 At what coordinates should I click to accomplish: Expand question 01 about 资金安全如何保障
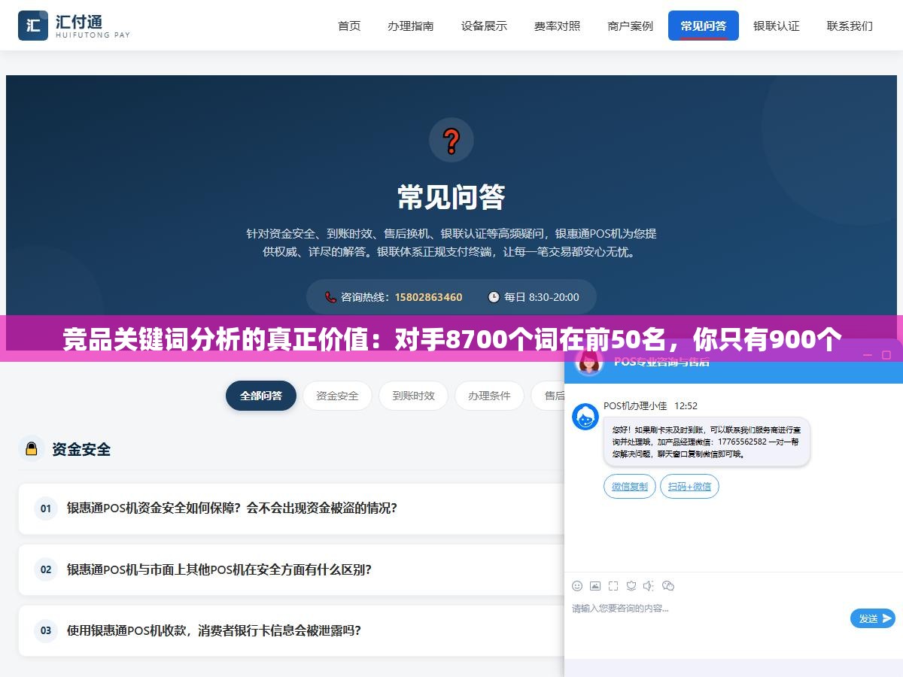(x=291, y=509)
